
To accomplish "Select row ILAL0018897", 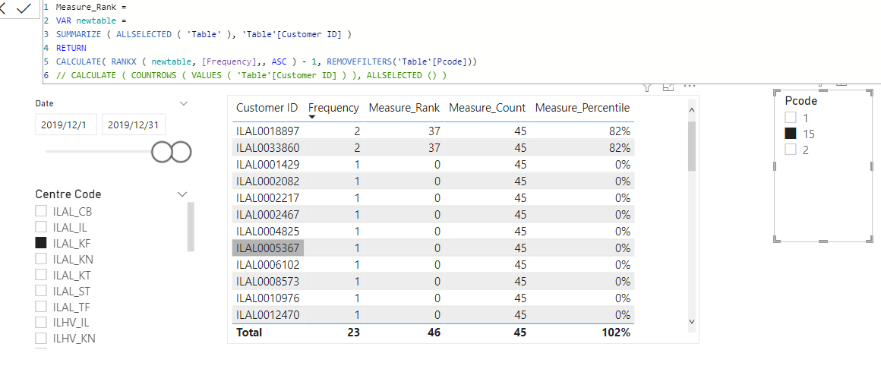I will 433,131.
